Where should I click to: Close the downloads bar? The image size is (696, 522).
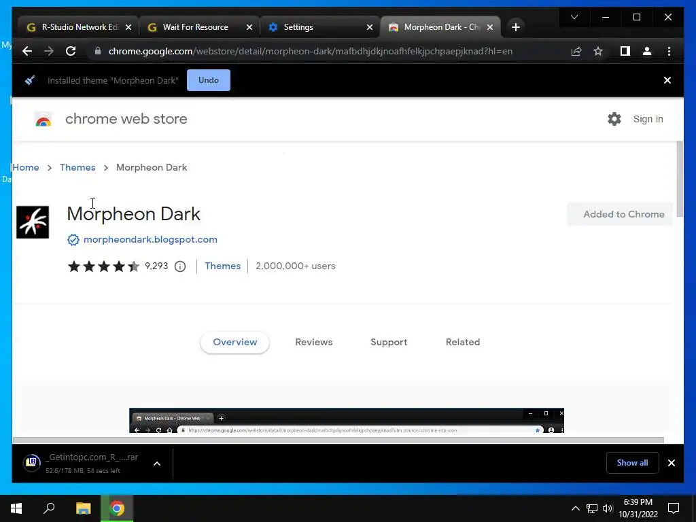pyautogui.click(x=671, y=463)
